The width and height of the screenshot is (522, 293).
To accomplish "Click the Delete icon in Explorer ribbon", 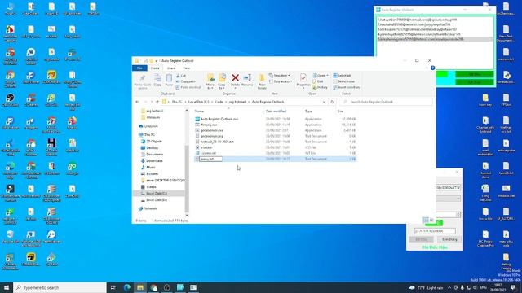I will click(x=235, y=78).
